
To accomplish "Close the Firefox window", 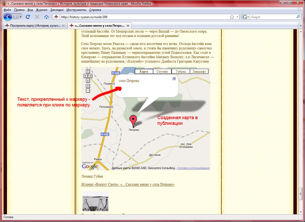I will (x=298, y=2).
